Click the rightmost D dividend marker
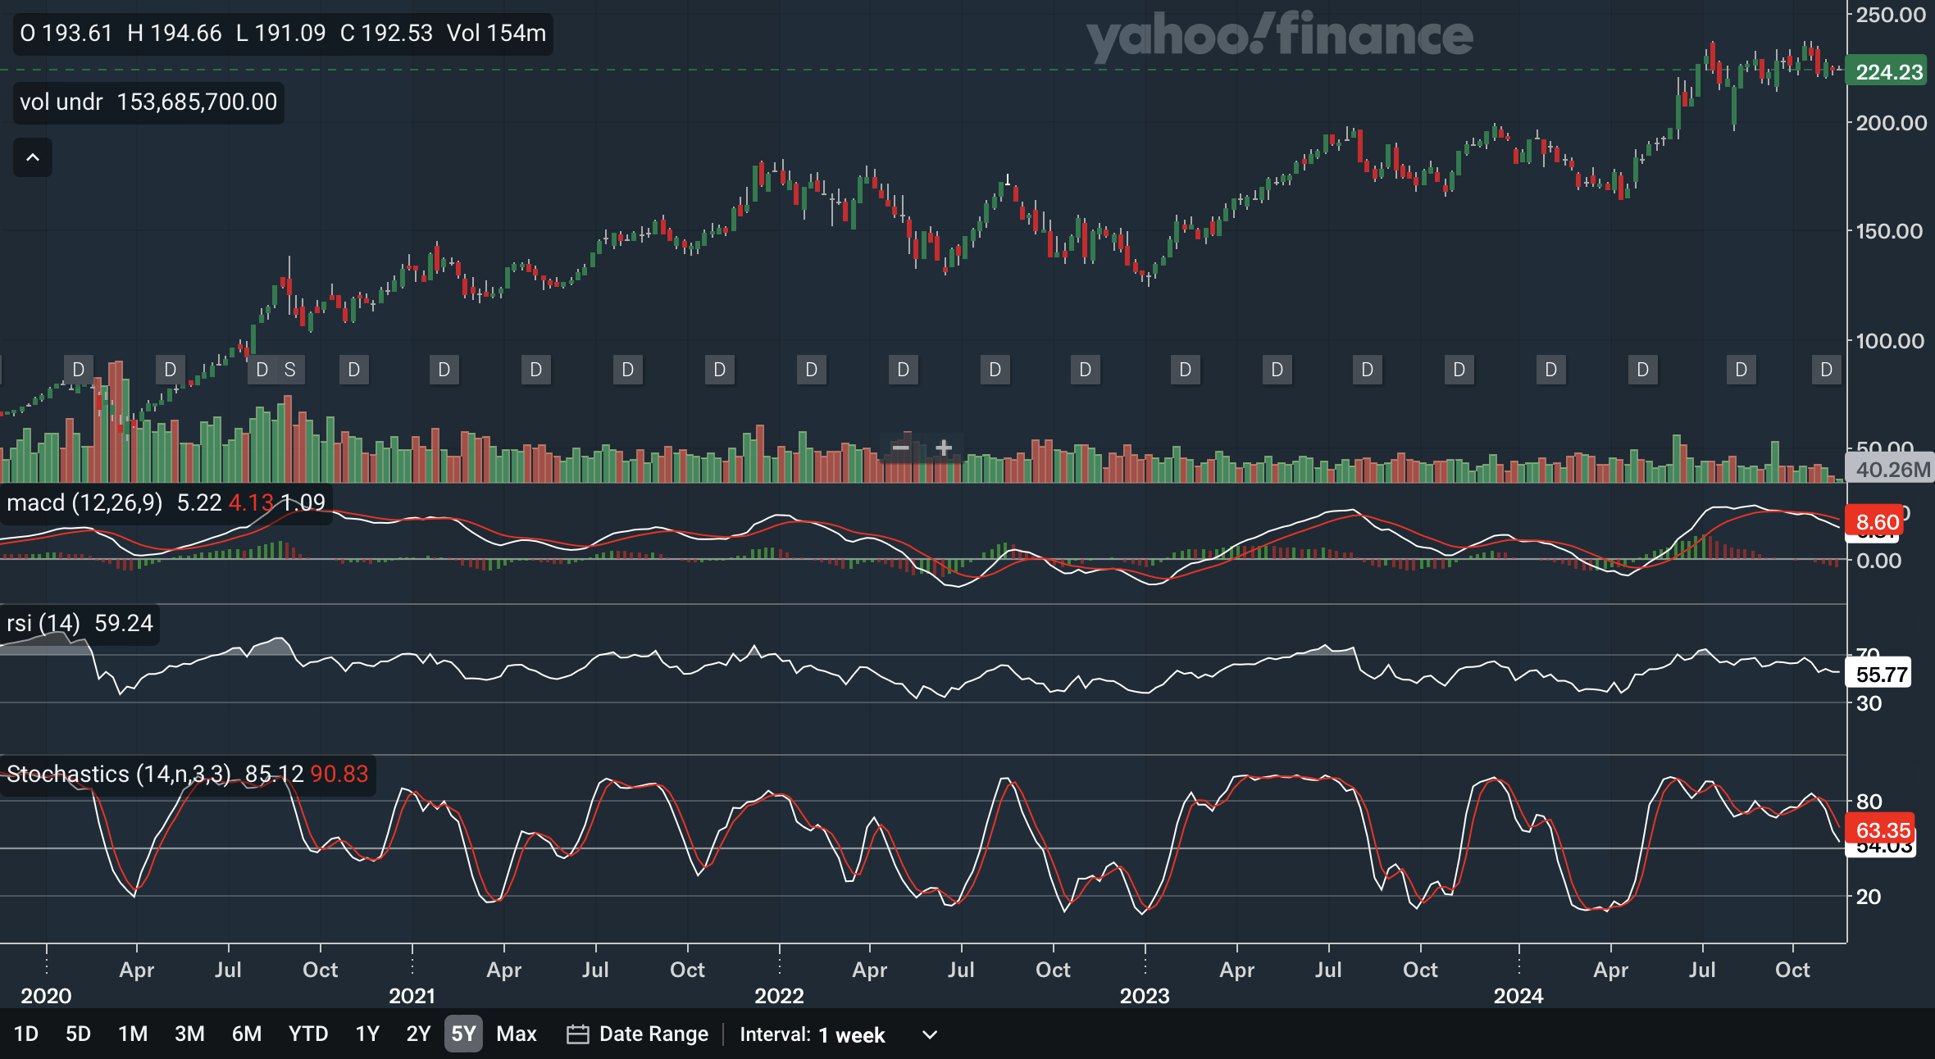The image size is (1935, 1059). [x=1826, y=370]
